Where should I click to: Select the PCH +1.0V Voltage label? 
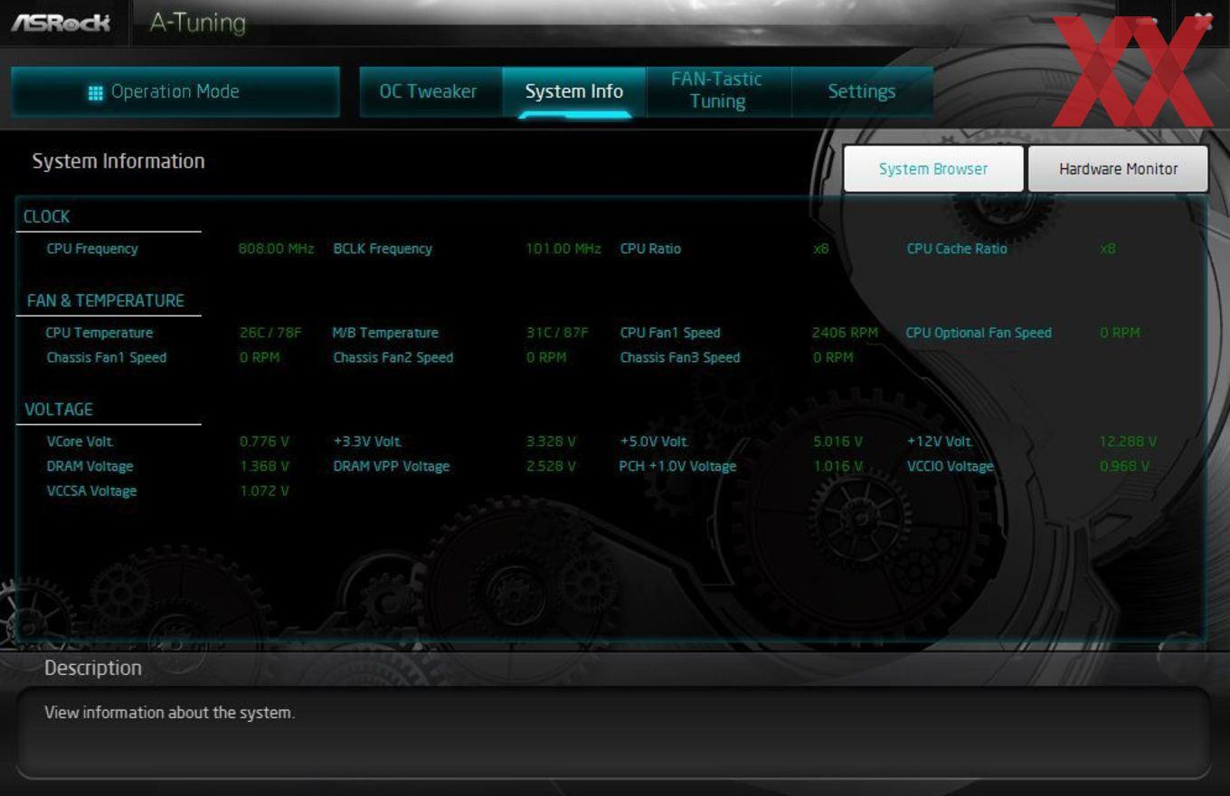click(677, 467)
